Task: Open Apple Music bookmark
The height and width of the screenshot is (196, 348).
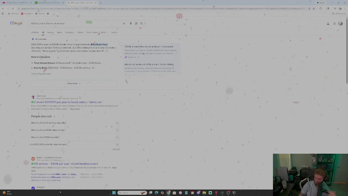Action: tap(27, 14)
